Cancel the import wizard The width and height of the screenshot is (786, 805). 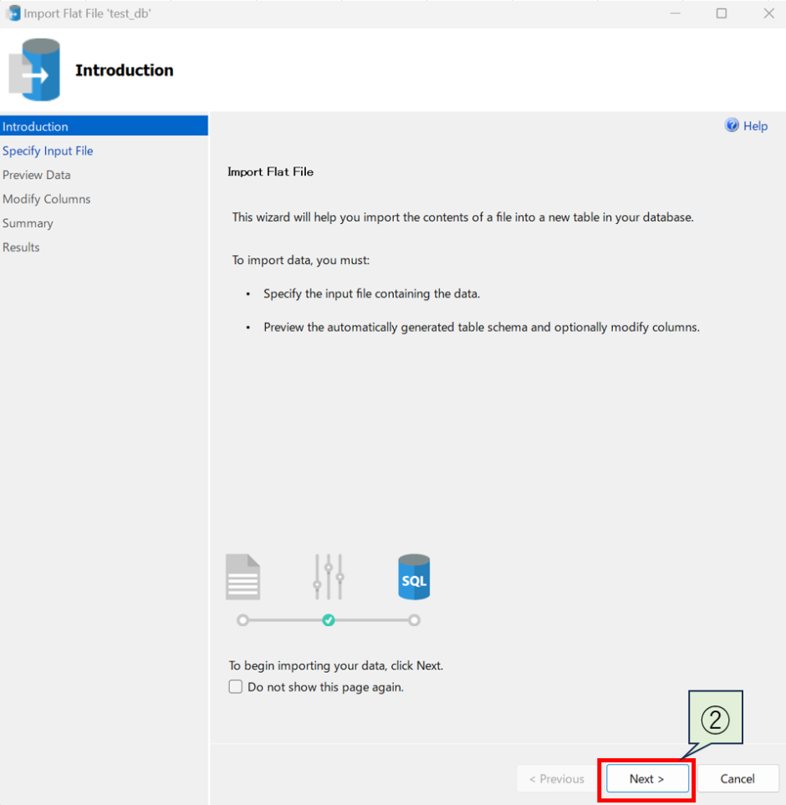pyautogui.click(x=738, y=778)
